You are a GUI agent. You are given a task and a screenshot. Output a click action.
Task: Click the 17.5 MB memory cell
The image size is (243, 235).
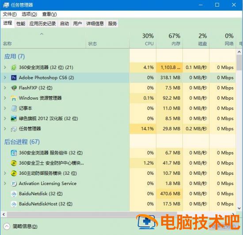tap(169, 204)
